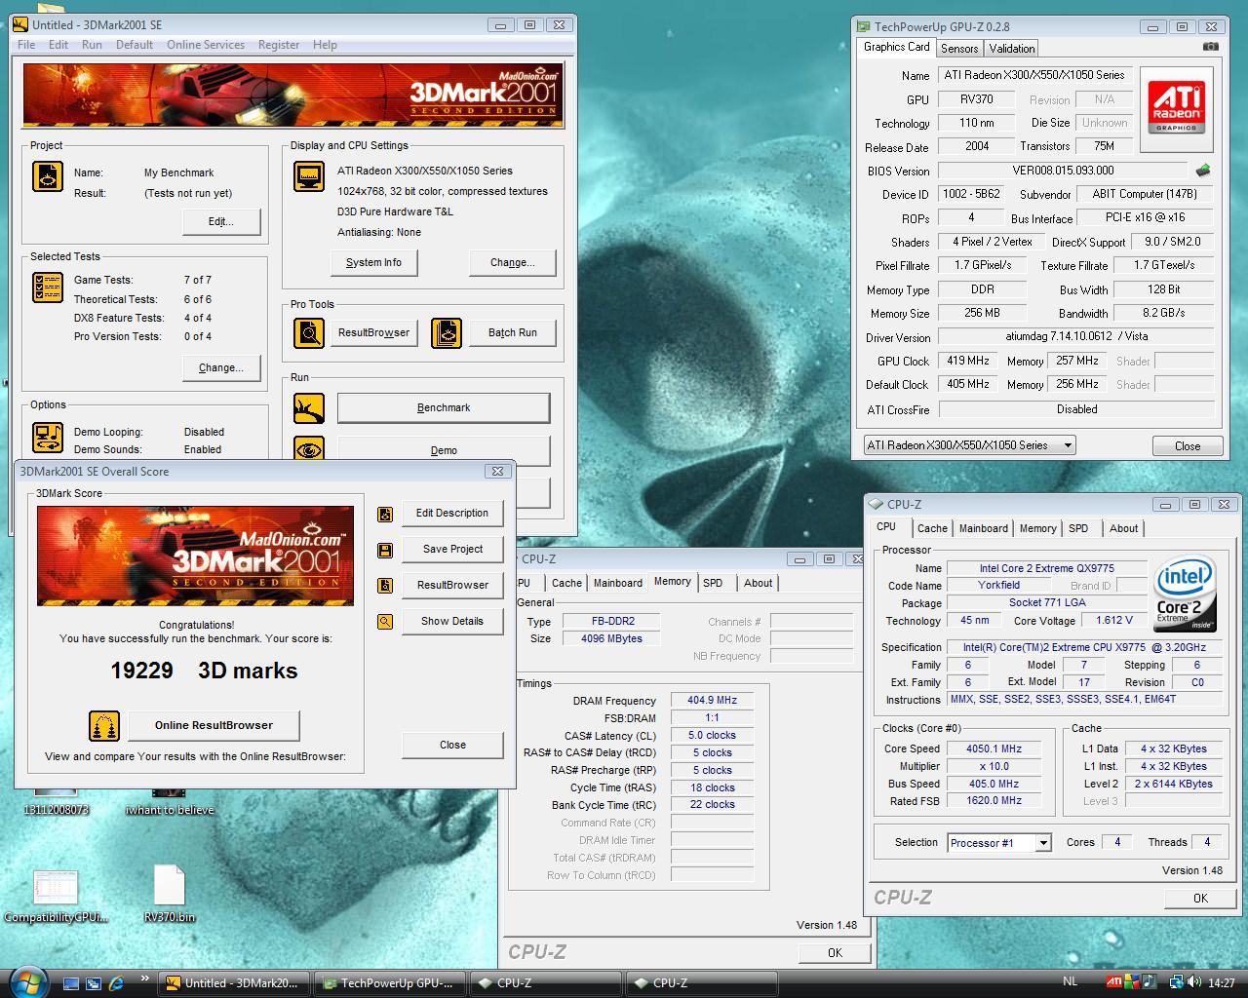1248x998 pixels.
Task: Click the Save Project floppy disk icon
Action: tap(385, 550)
